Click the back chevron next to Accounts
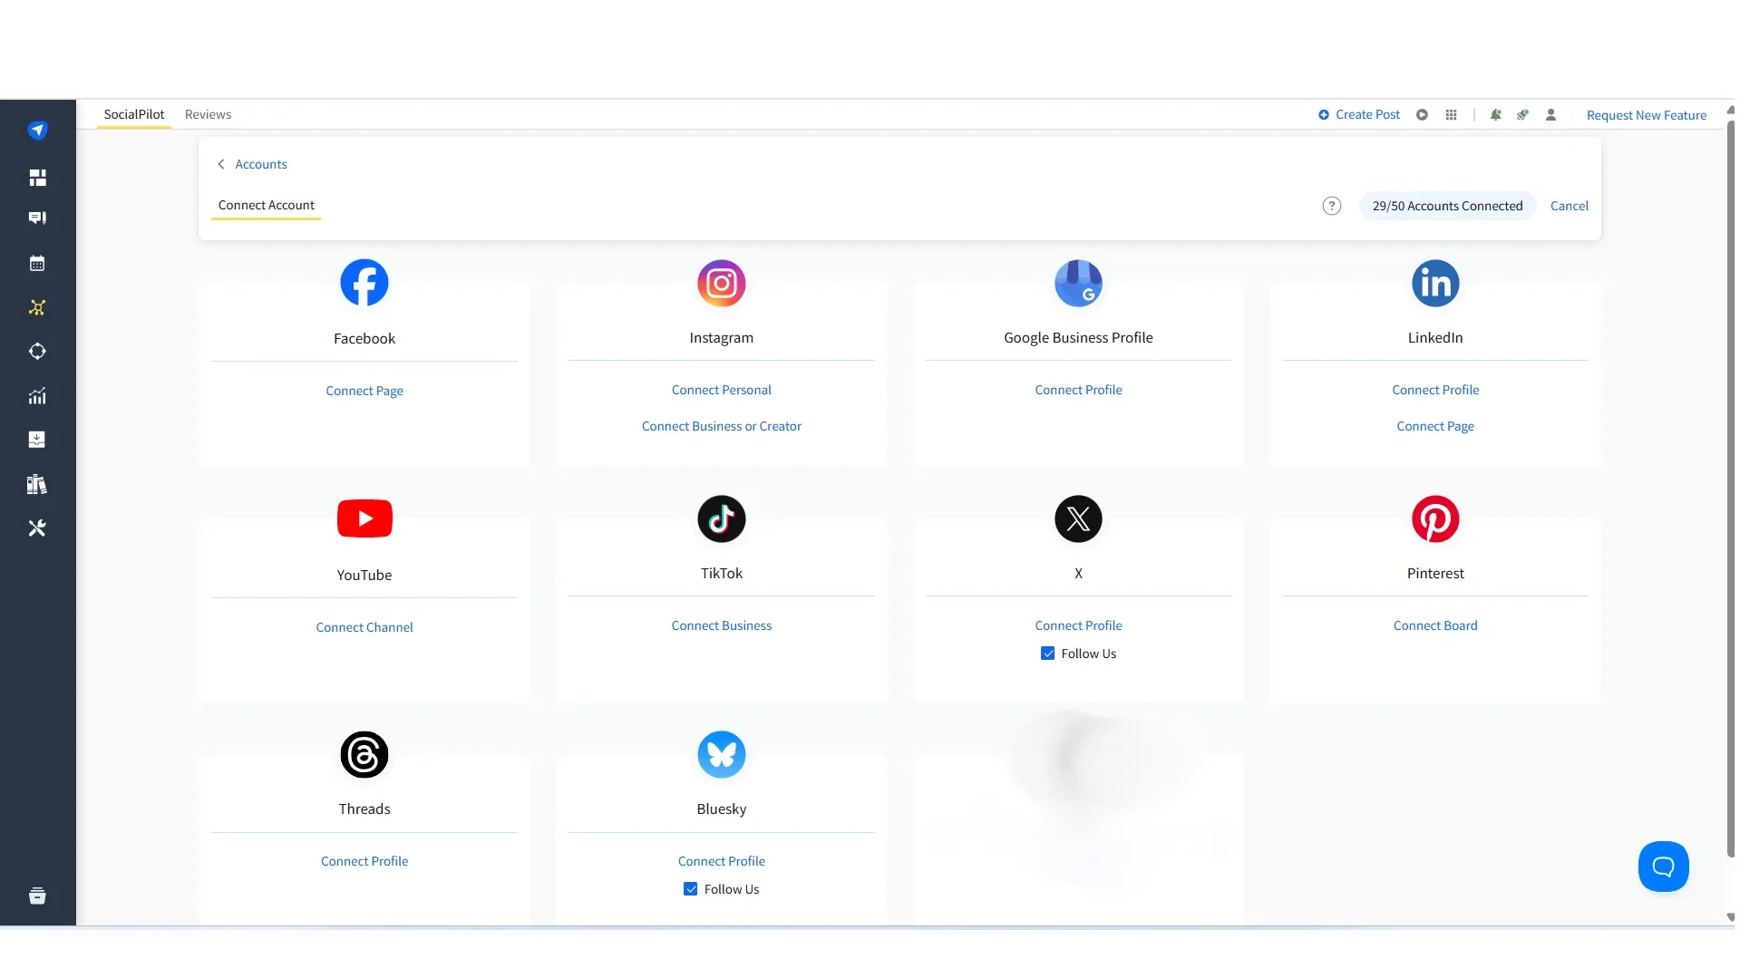Screen dimensions: 1740x978 pos(220,163)
